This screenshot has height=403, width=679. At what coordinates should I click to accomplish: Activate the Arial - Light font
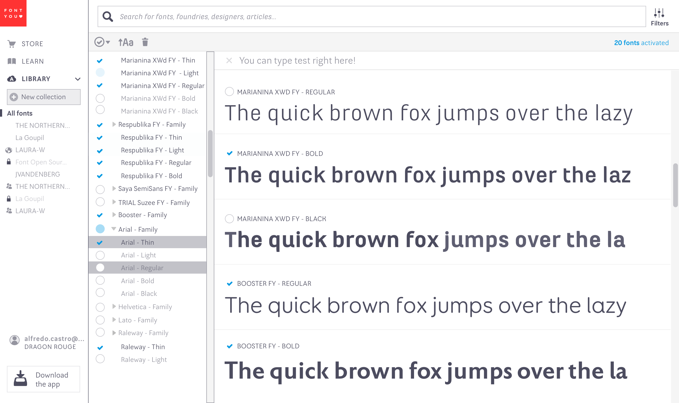point(100,255)
